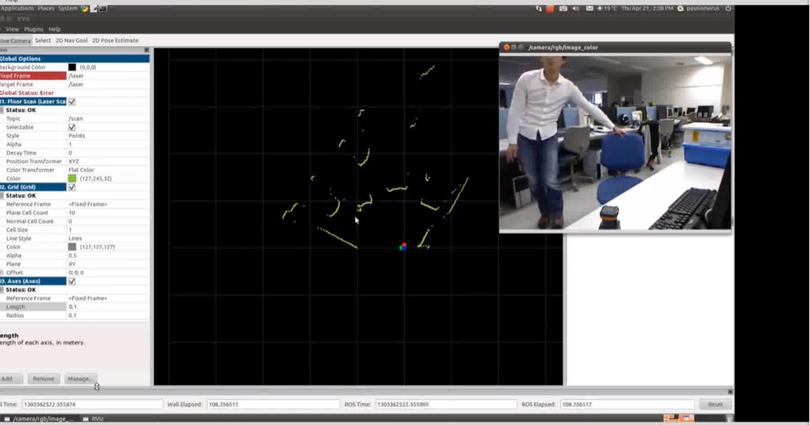Screen dimensions: 810x425
Task: Collapse the Axes Status: OK row
Action: pos(2,289)
